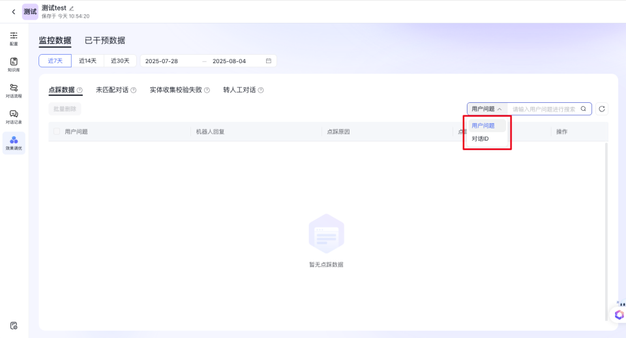The width and height of the screenshot is (626, 338).
Task: Click the edit pencil next to 测试test
Action: (x=72, y=8)
